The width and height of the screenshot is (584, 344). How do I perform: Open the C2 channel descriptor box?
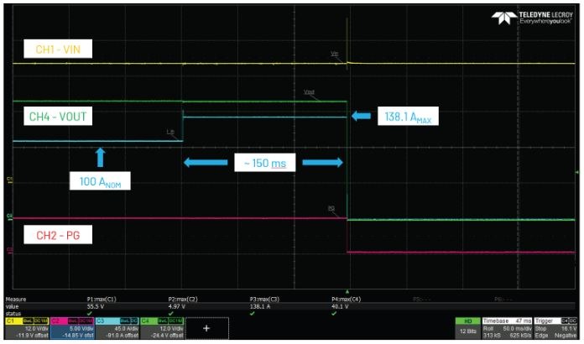coord(72,328)
